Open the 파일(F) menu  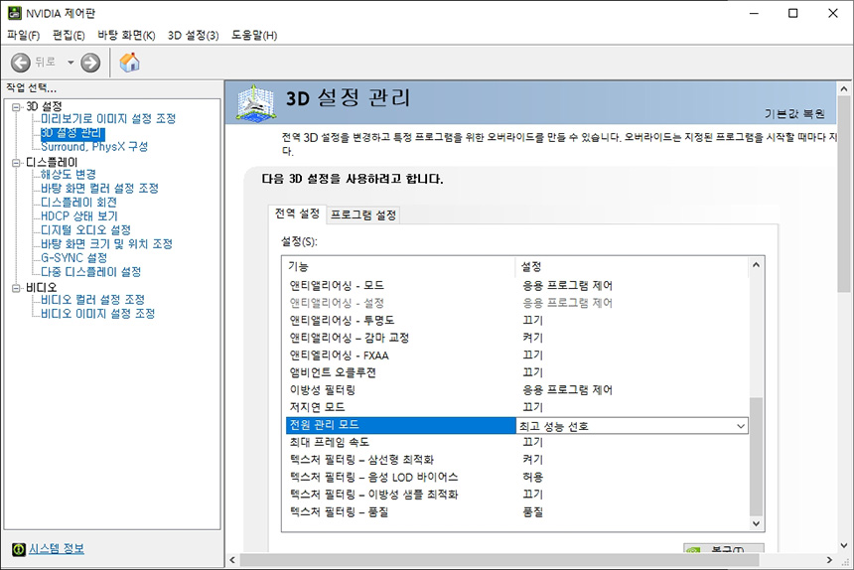pos(24,36)
